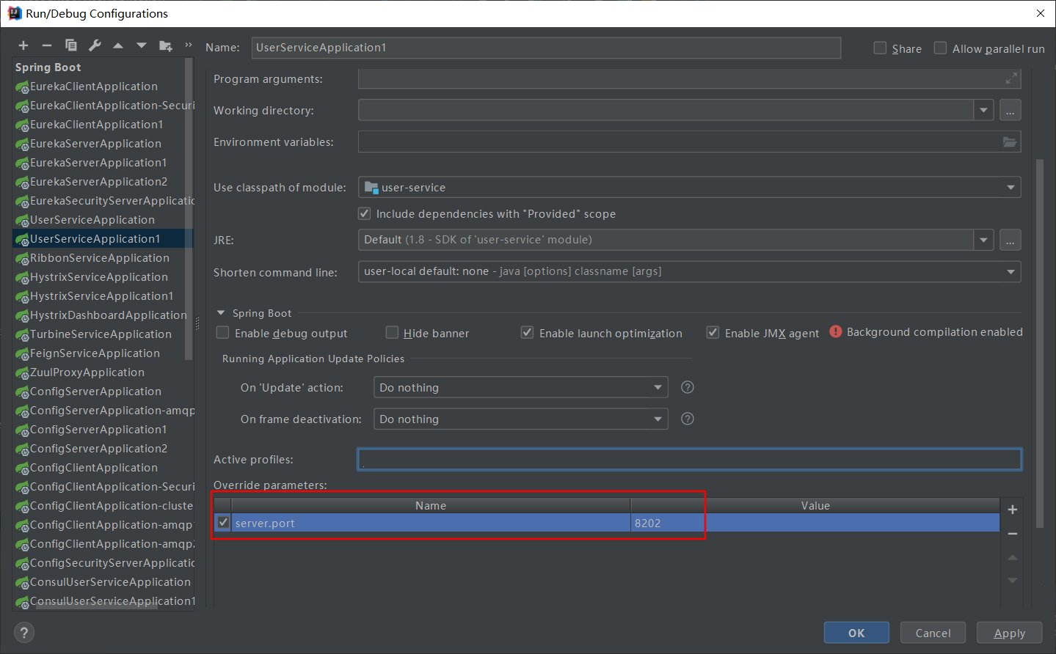Uncheck Include dependencies with Provided scope
The image size is (1056, 654).
(364, 213)
